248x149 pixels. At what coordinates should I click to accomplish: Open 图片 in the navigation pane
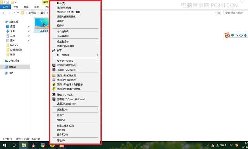point(12,40)
